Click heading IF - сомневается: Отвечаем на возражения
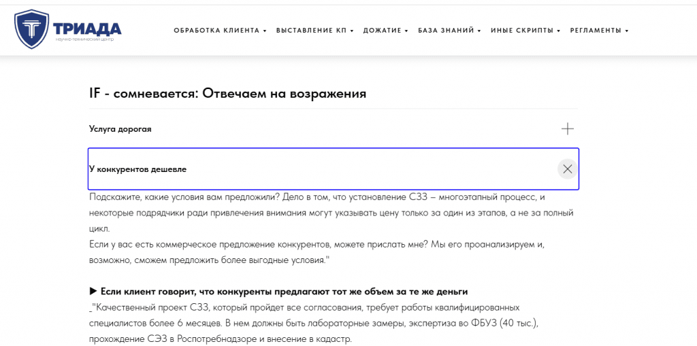 pyautogui.click(x=227, y=94)
